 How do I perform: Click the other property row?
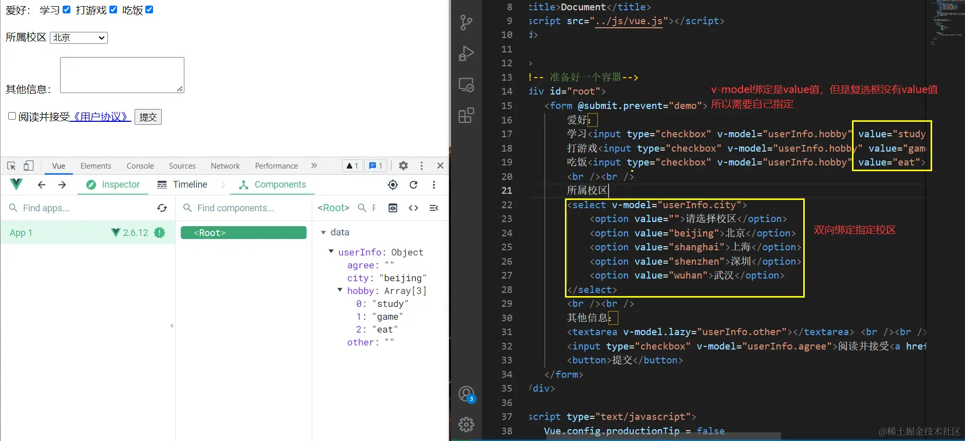click(x=370, y=342)
